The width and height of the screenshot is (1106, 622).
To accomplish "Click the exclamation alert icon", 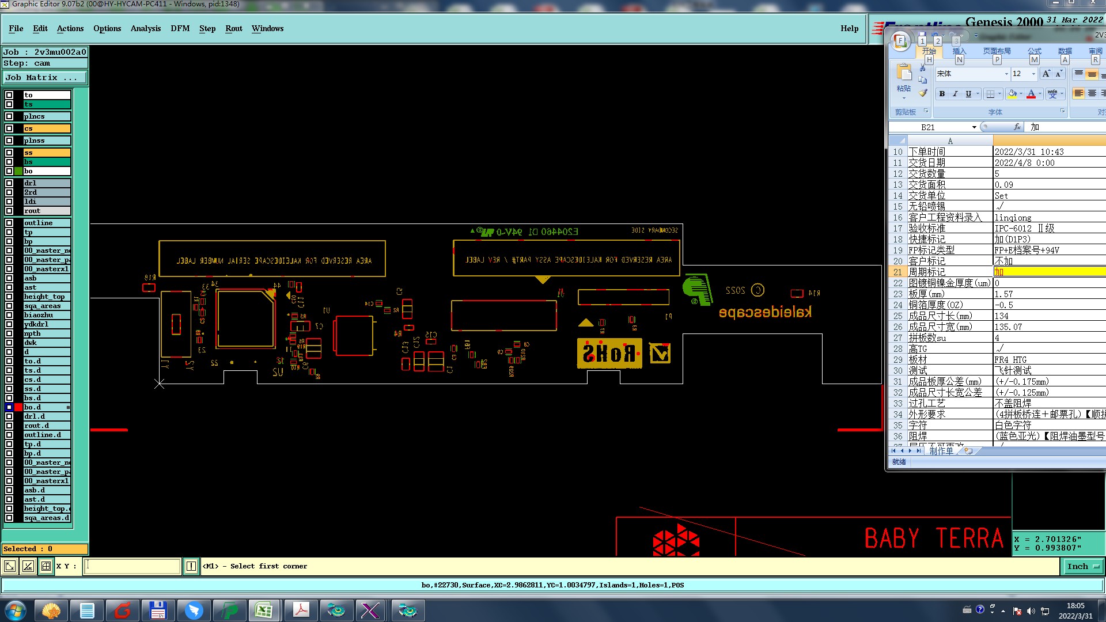I will coord(191,566).
